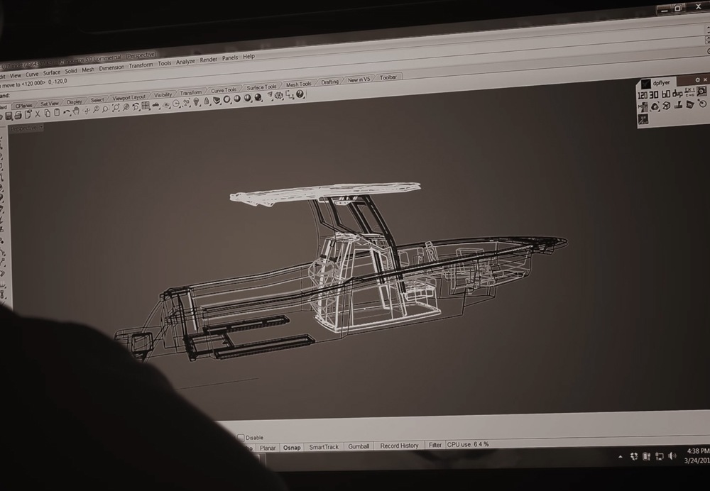Toggle Gumball in the status bar
The height and width of the screenshot is (491, 710).
click(359, 446)
